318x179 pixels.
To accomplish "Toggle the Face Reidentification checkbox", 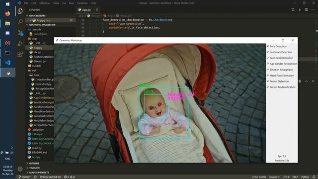I will pos(268,58).
